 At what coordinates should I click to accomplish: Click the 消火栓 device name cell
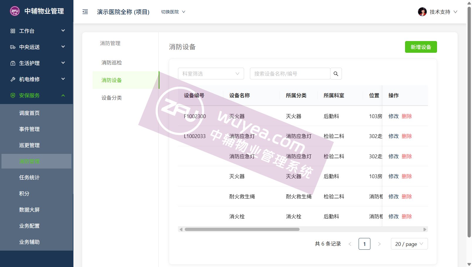coord(237,216)
